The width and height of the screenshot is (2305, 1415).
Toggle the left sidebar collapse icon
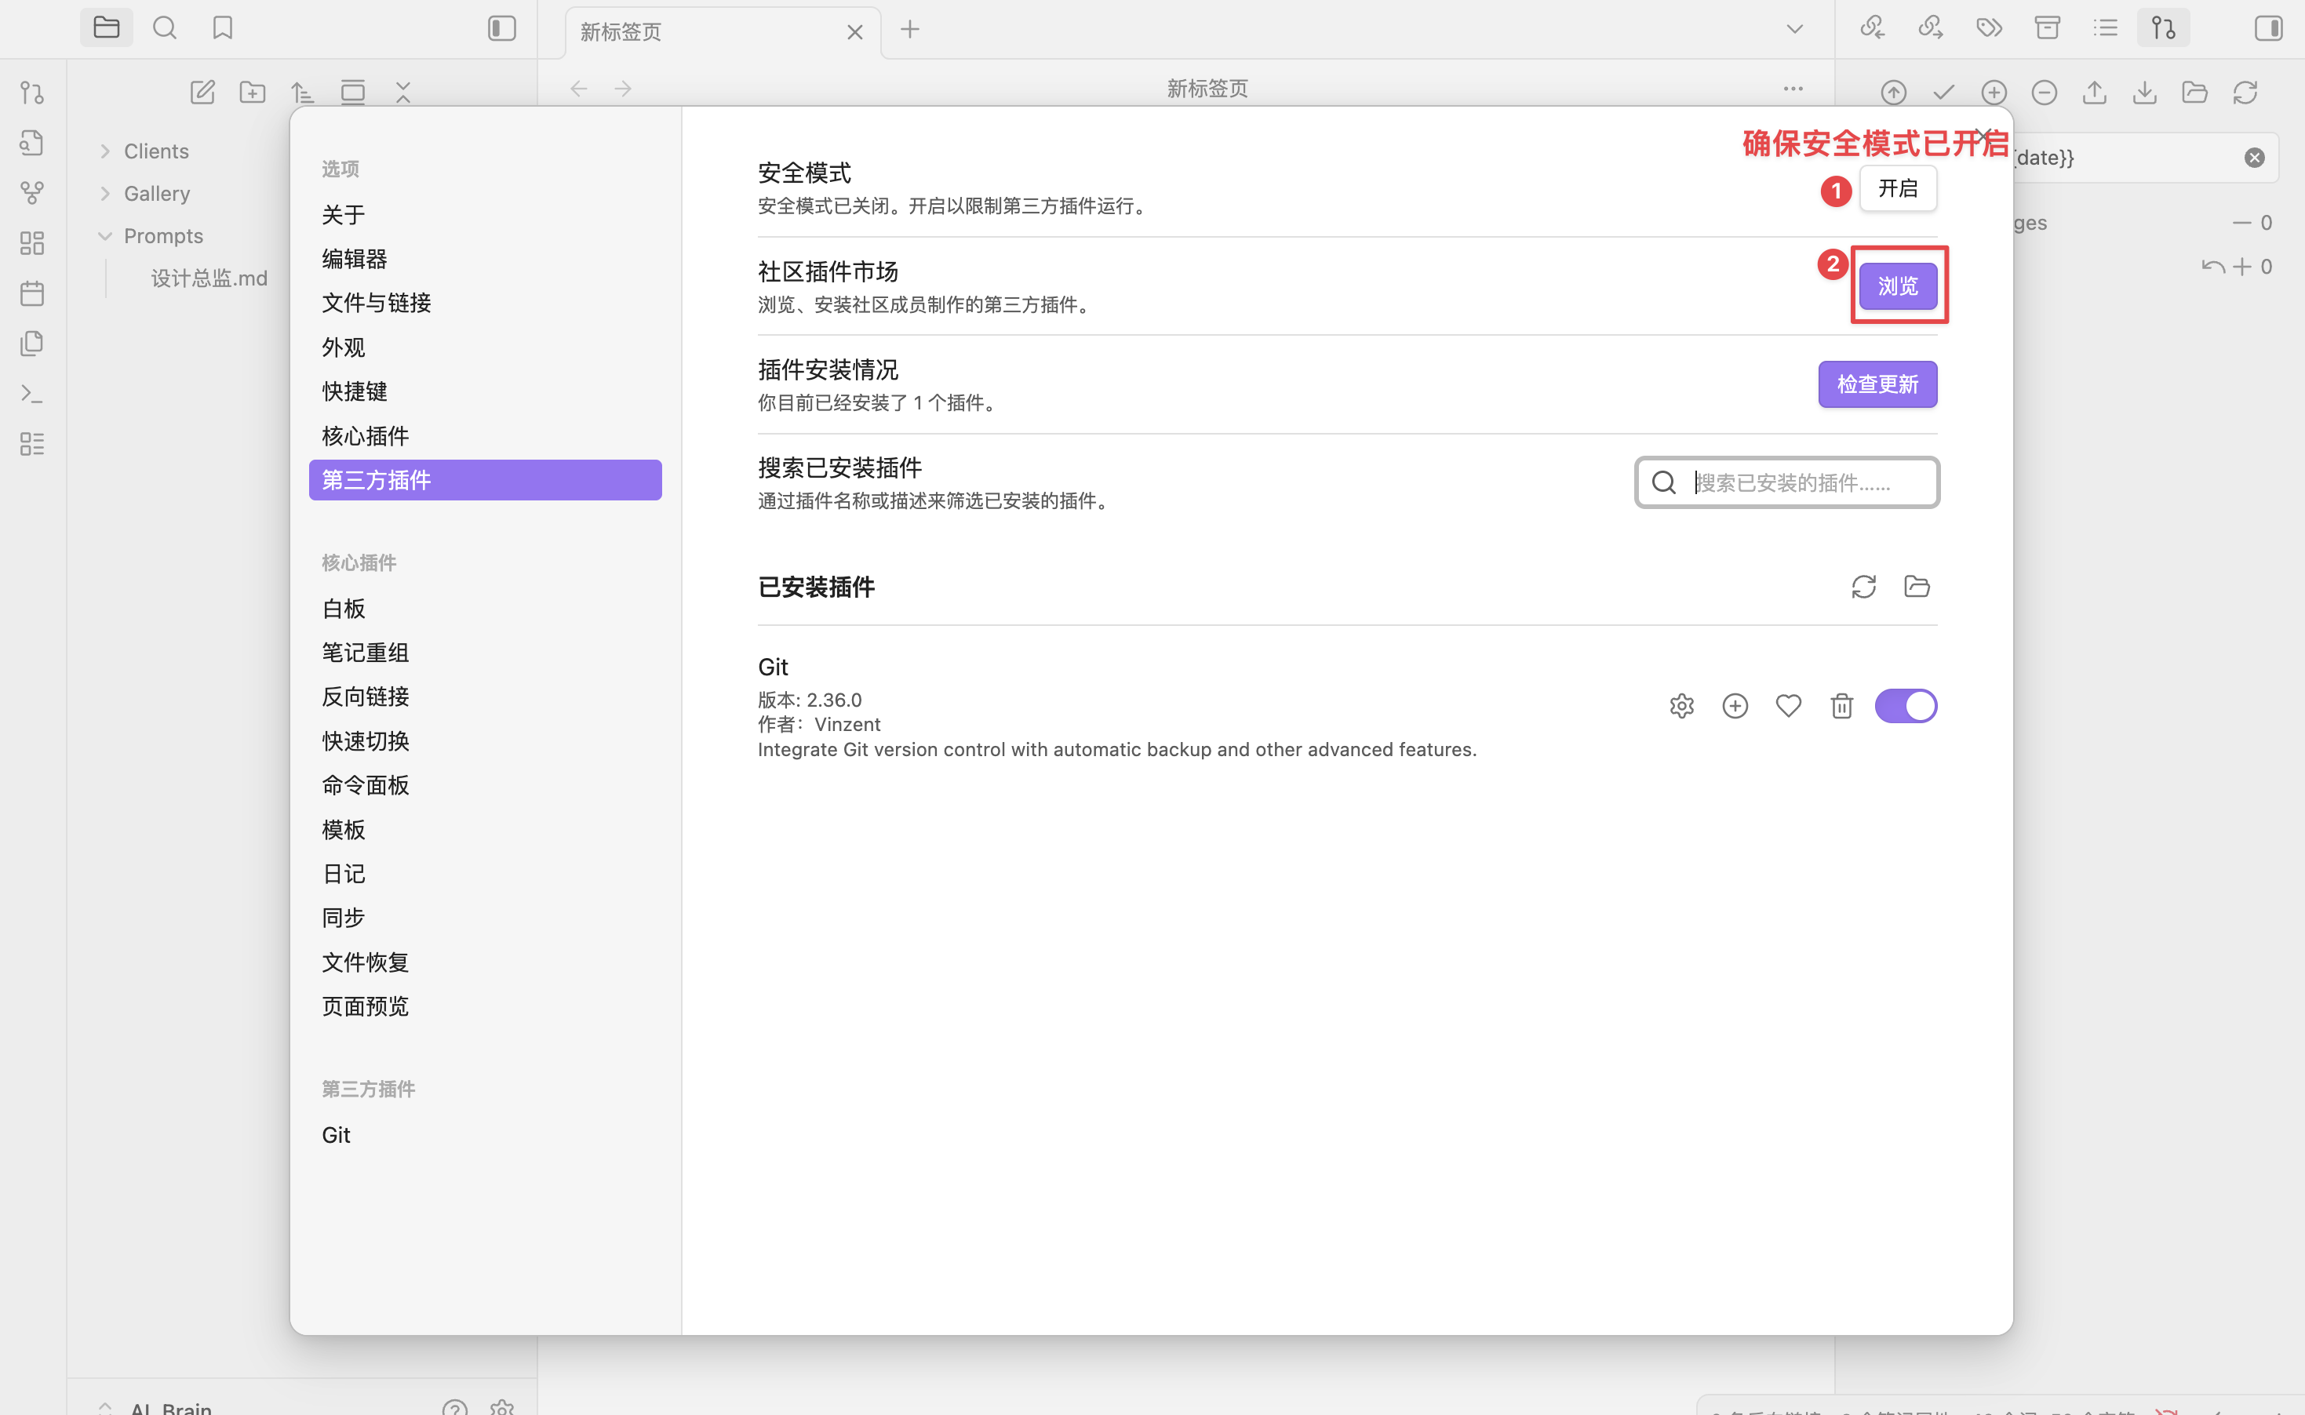tap(501, 28)
